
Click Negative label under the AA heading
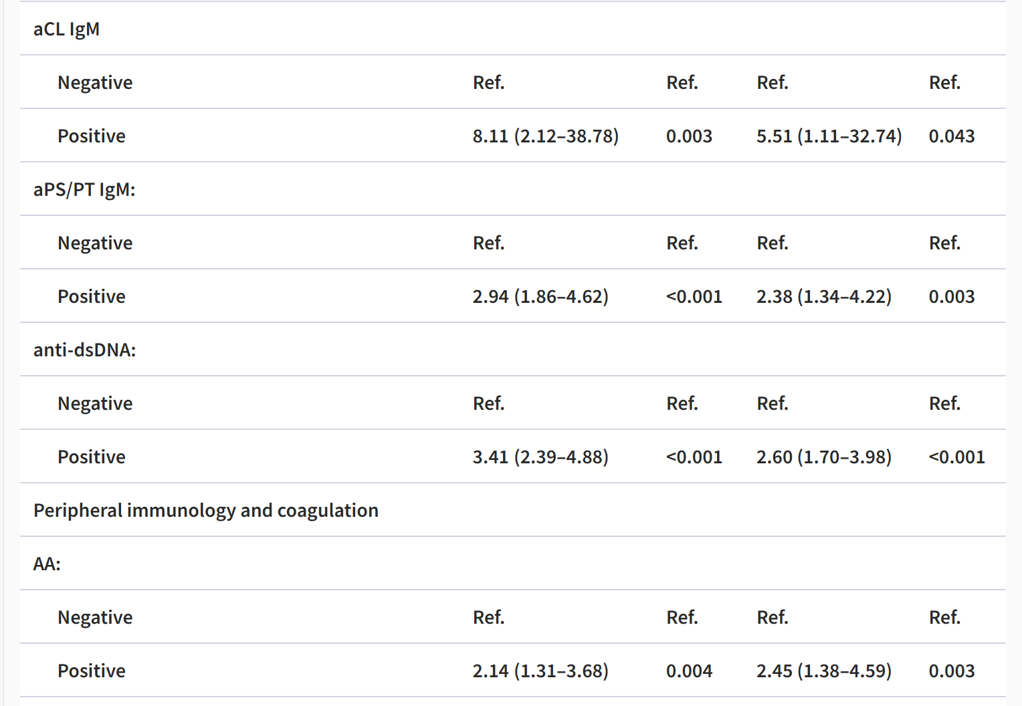coord(95,618)
